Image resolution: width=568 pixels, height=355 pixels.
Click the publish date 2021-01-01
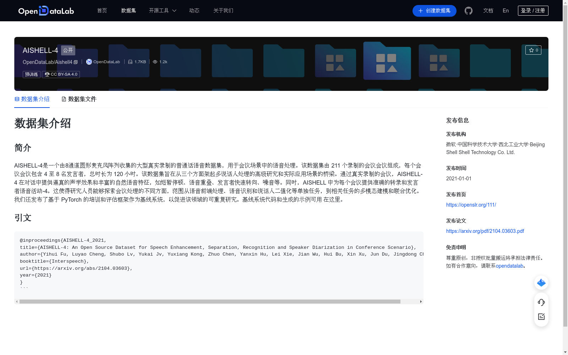tap(459, 179)
